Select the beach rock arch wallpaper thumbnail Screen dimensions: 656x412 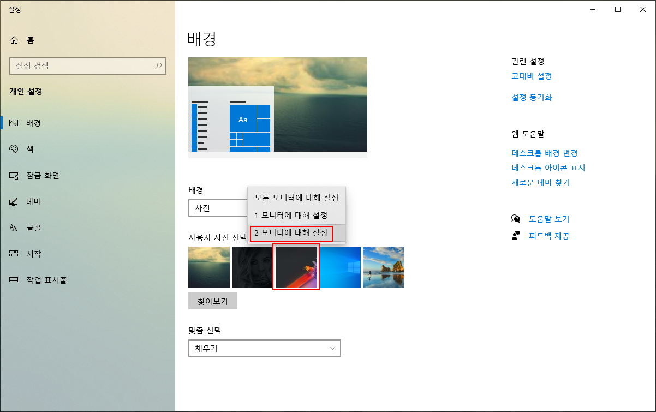pos(384,267)
